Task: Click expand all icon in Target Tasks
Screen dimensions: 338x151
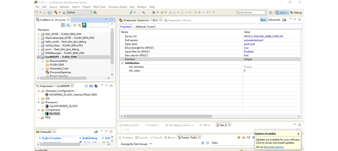Action: tap(203, 143)
